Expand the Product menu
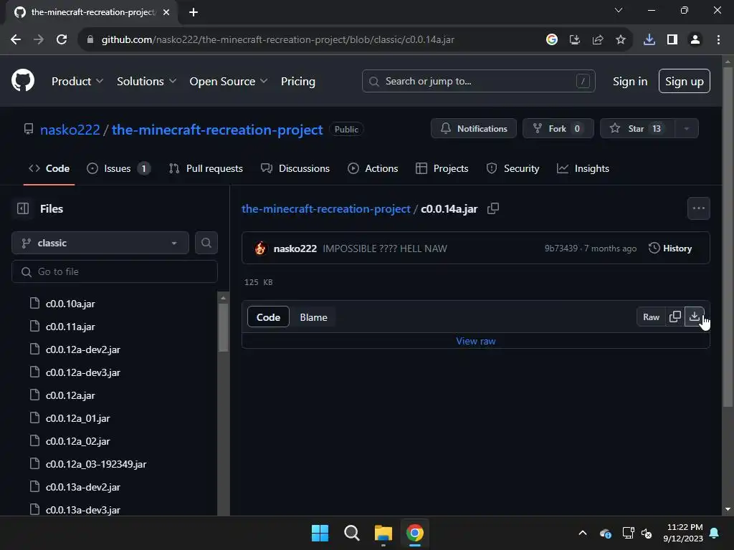The width and height of the screenshot is (734, 550). 77,82
